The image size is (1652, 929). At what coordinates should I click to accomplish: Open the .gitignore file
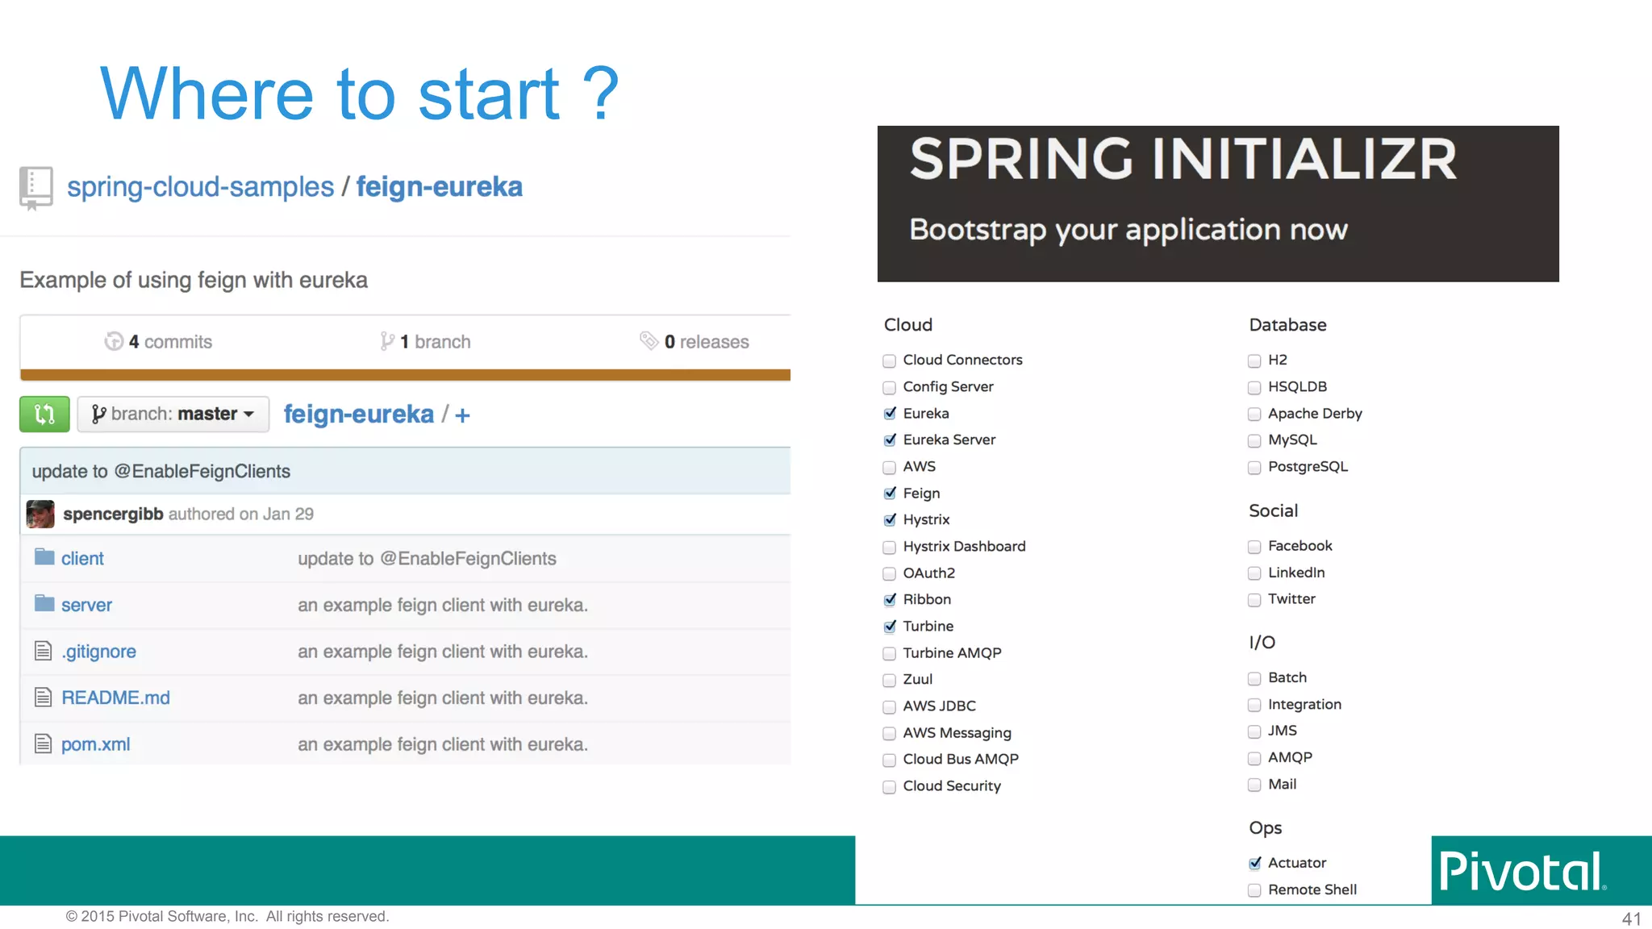click(98, 652)
